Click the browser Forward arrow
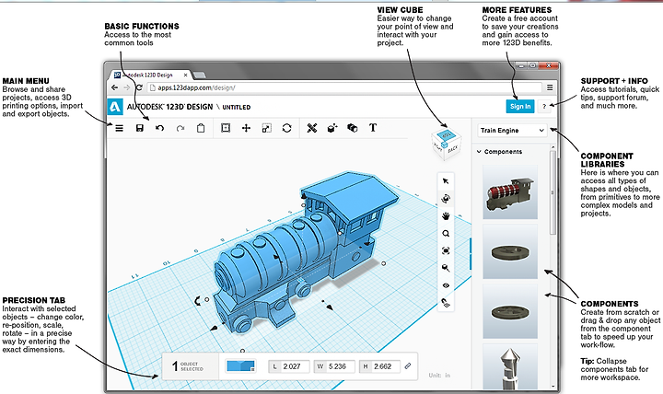663x394 pixels. pyautogui.click(x=126, y=87)
